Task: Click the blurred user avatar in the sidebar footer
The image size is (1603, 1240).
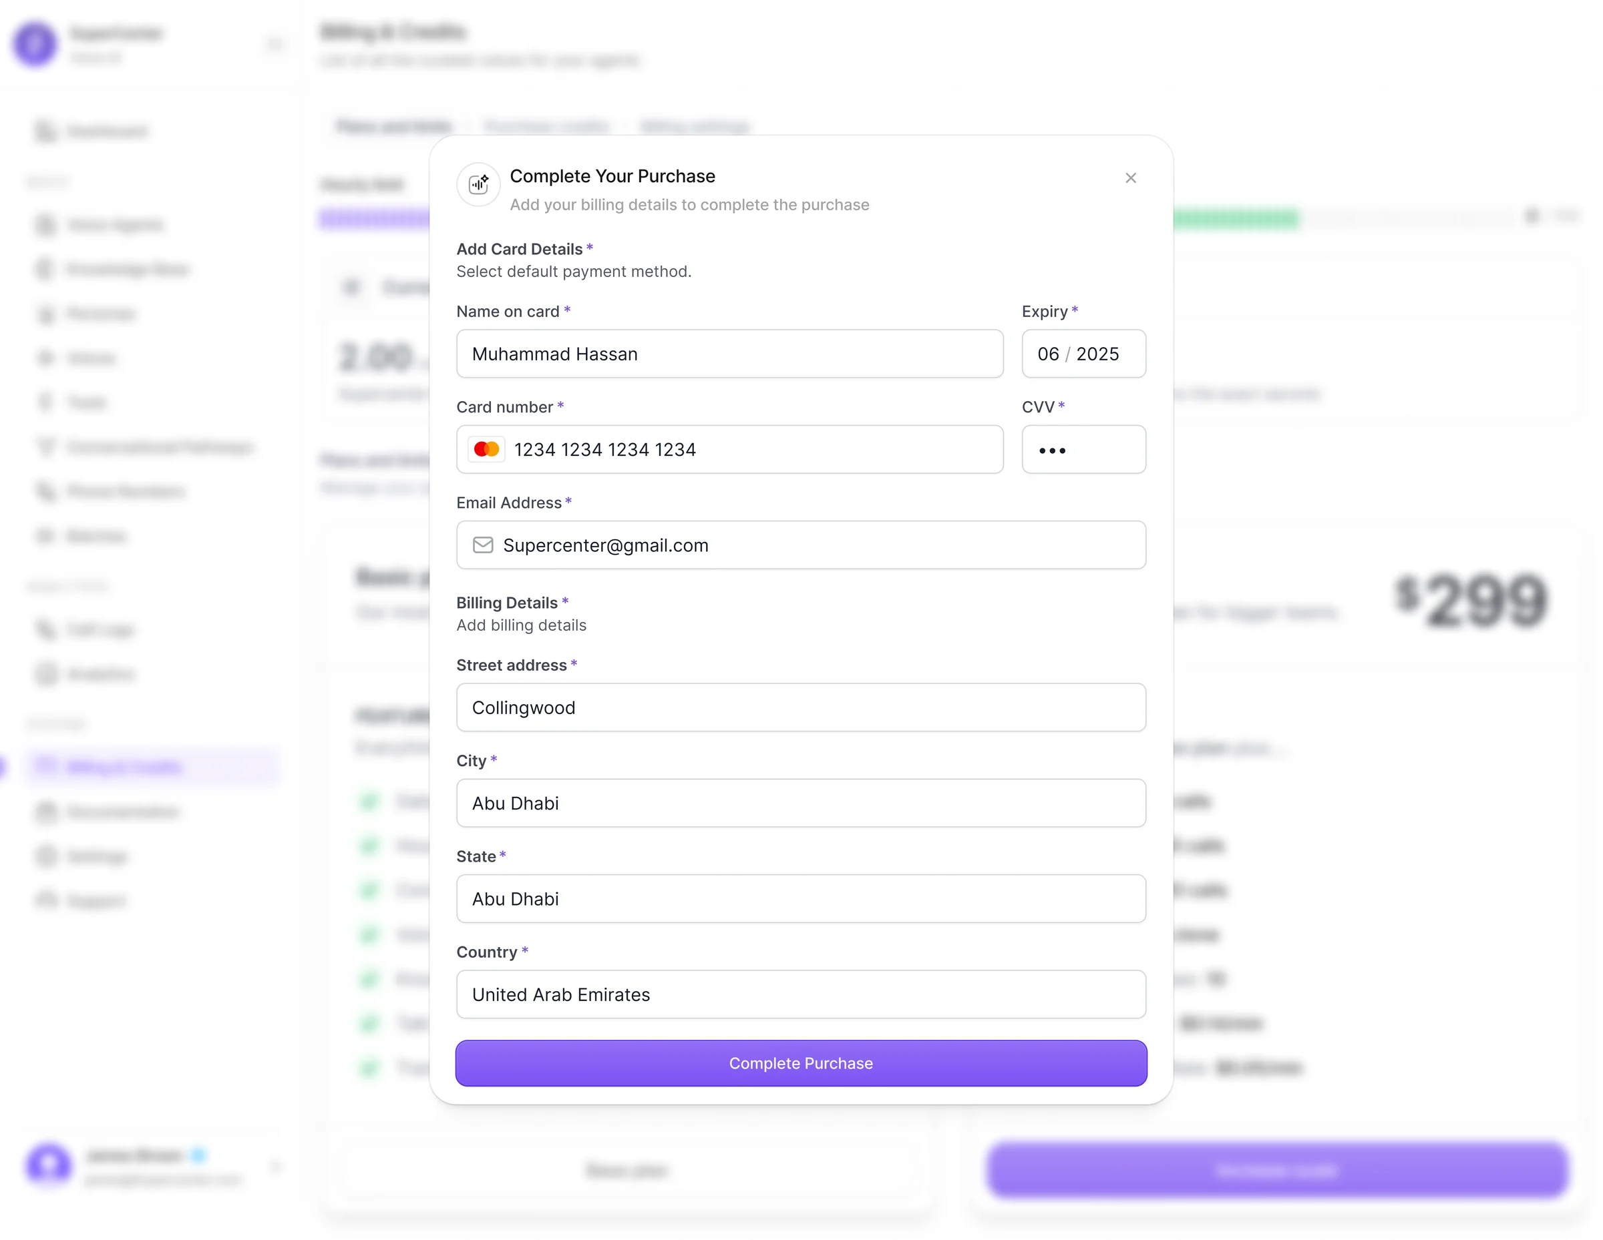Action: click(49, 1164)
